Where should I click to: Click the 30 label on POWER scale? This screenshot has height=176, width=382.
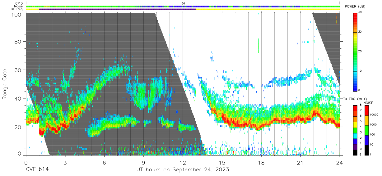[360, 32]
